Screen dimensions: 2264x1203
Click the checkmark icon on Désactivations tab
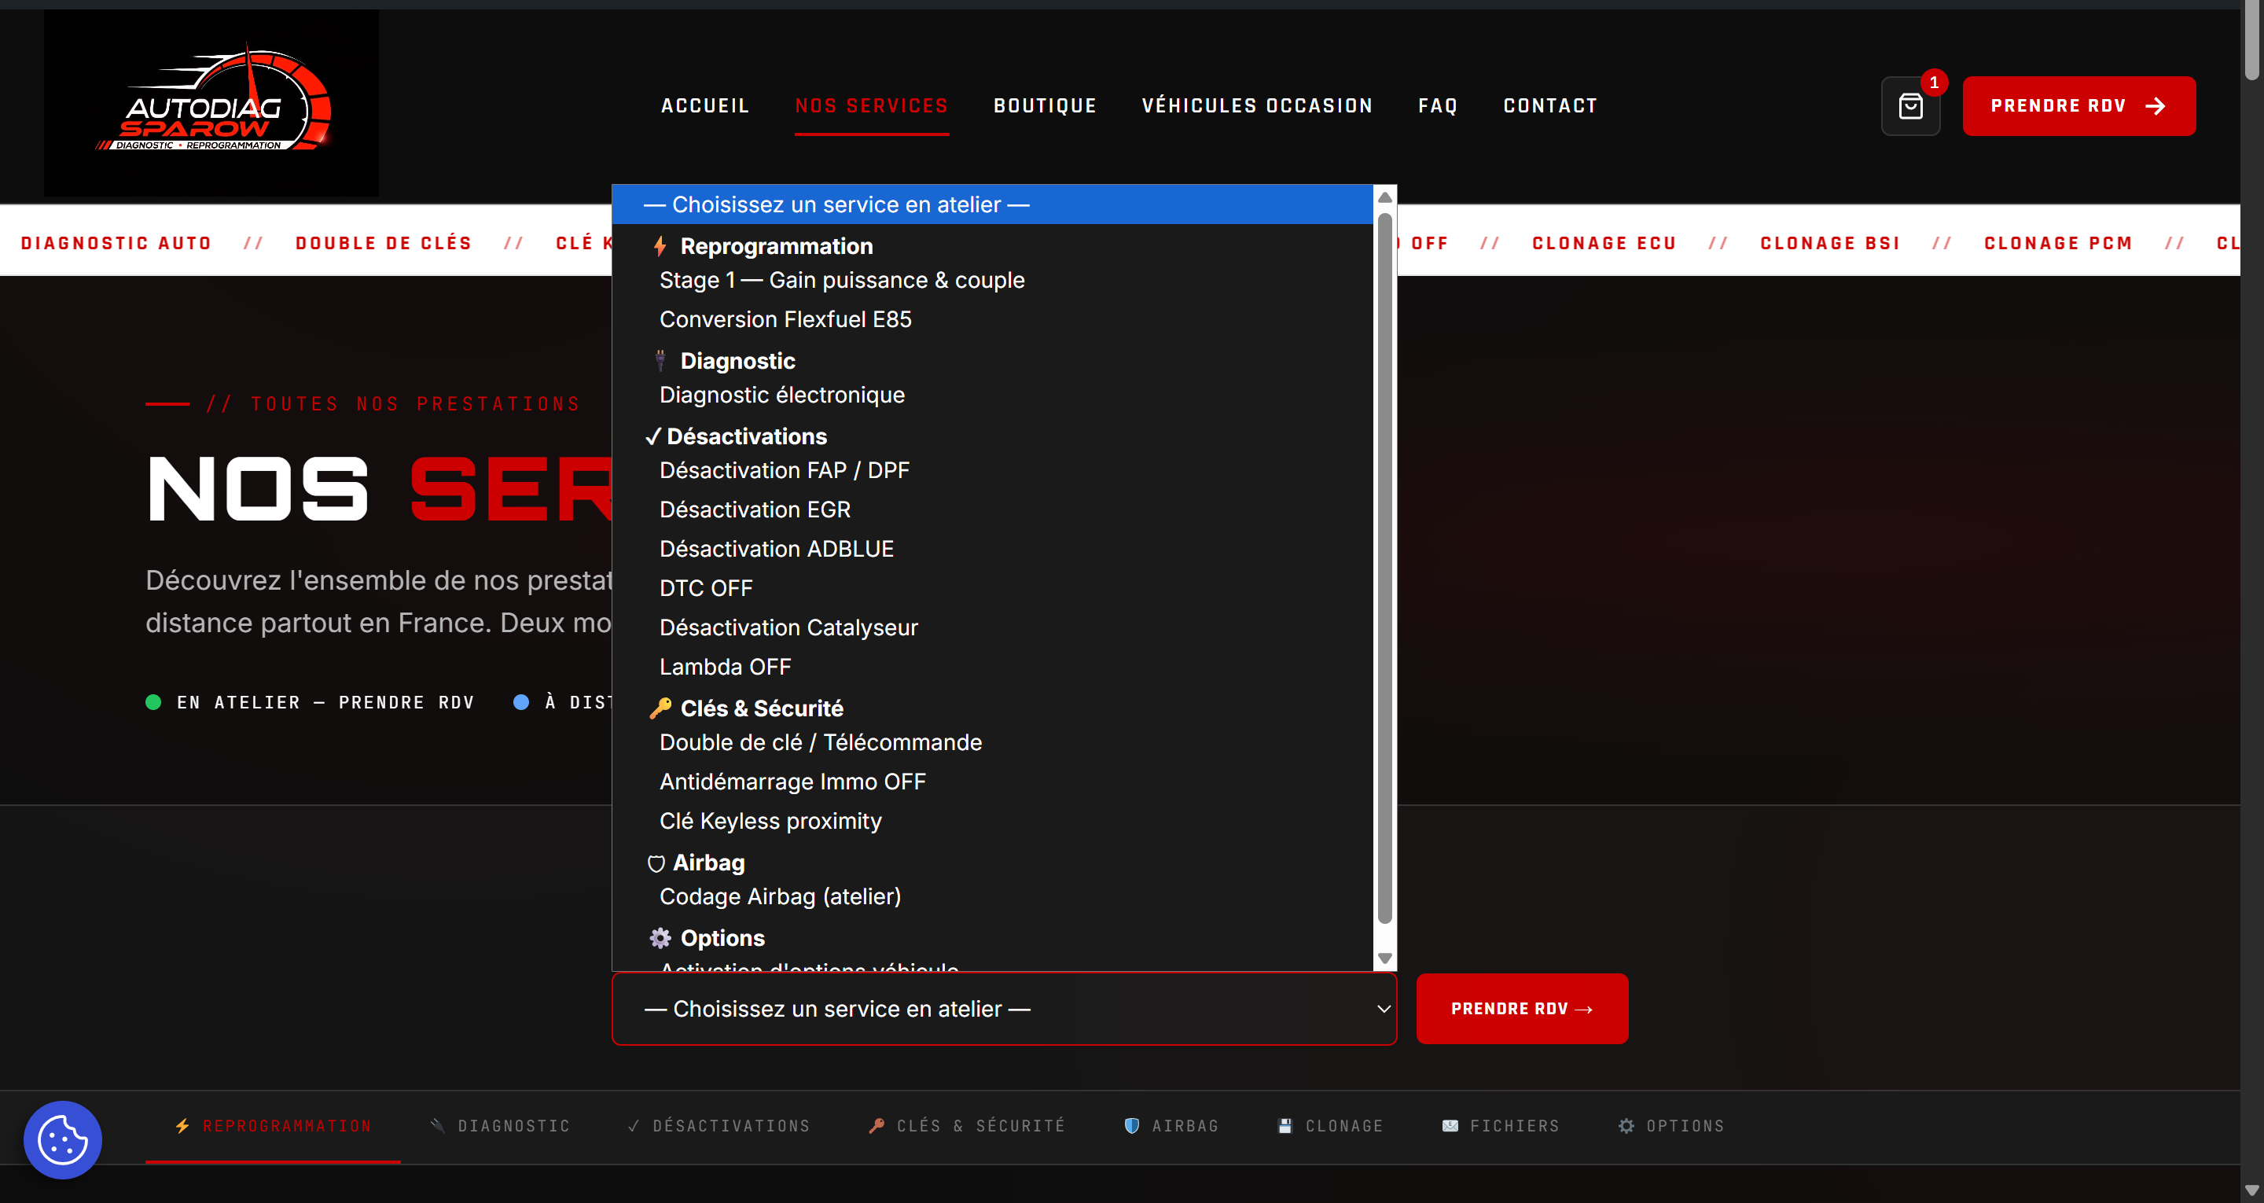pyautogui.click(x=633, y=1126)
